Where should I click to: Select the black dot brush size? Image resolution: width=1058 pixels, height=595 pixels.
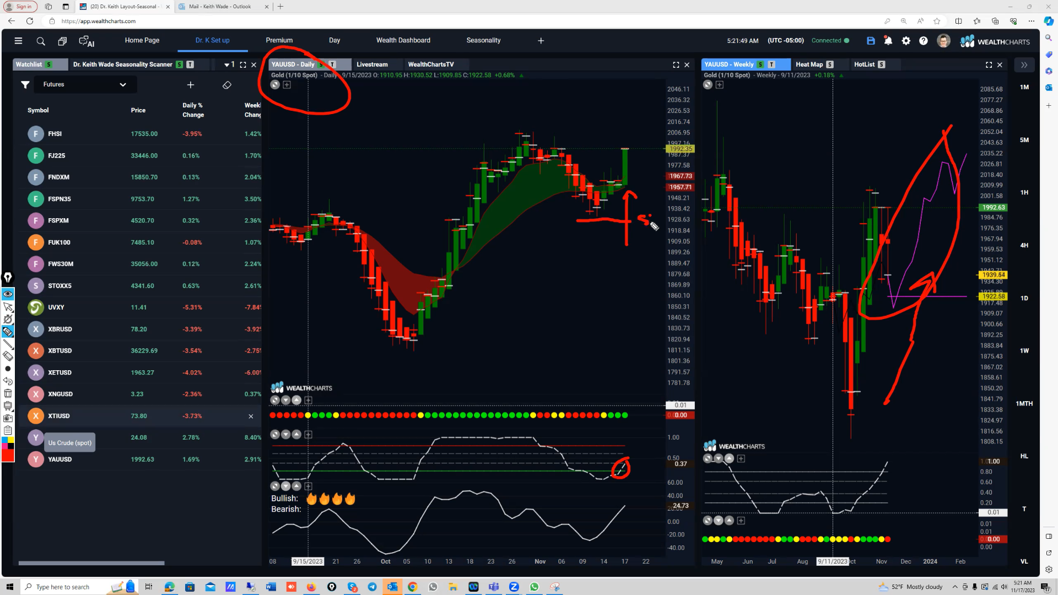(8, 369)
